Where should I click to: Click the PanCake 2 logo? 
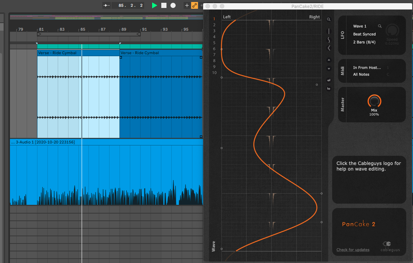[358, 224]
